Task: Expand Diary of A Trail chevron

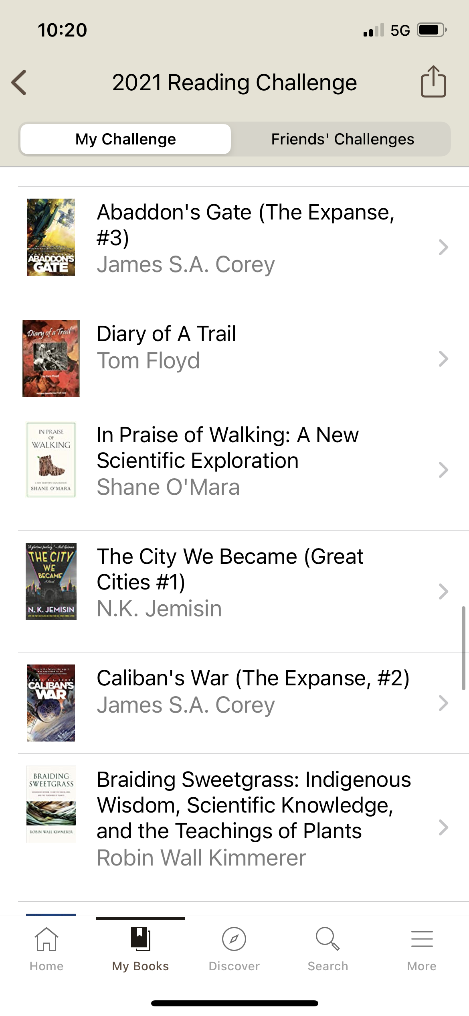Action: (x=443, y=359)
